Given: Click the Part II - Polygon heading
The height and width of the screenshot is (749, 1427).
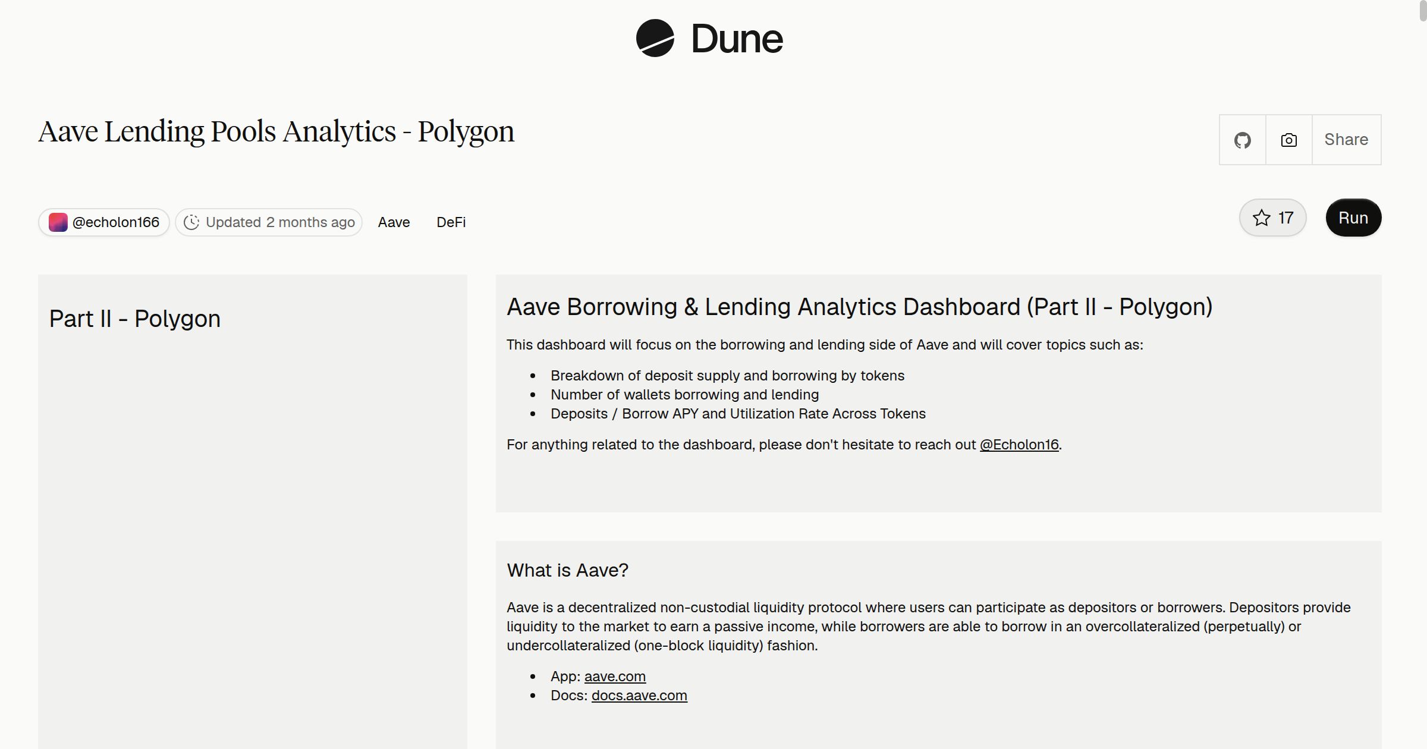Looking at the screenshot, I should [x=135, y=319].
